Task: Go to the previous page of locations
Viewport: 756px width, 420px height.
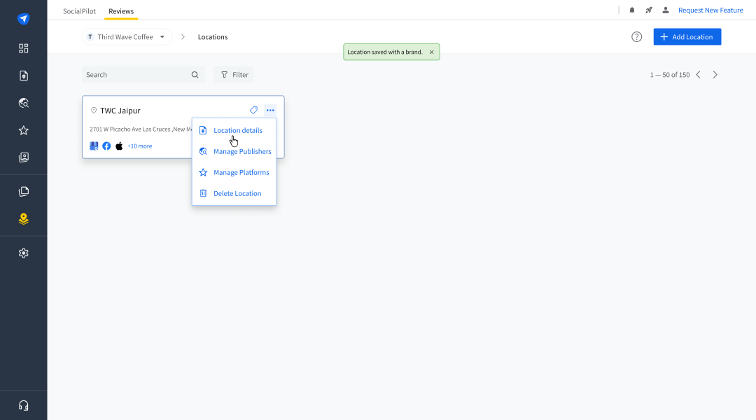Action: click(x=698, y=75)
